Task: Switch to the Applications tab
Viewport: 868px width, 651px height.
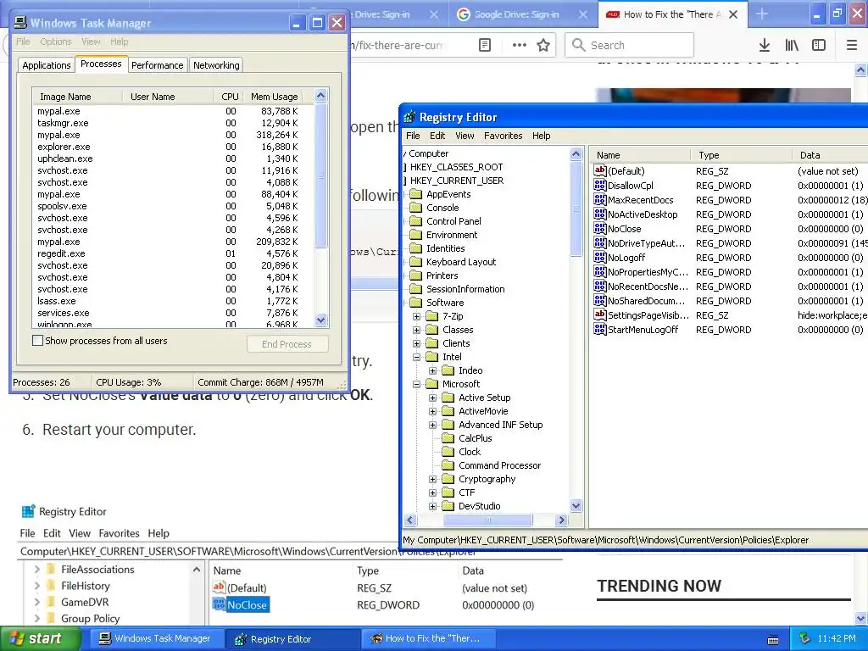Action: pyautogui.click(x=46, y=65)
